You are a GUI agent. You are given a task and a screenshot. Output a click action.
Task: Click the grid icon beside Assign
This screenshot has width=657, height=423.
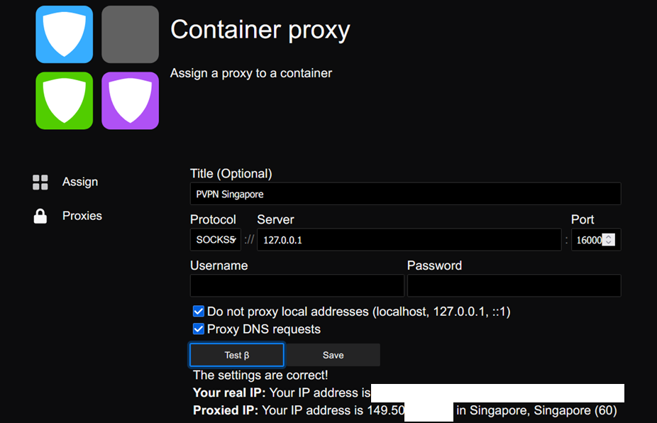[x=40, y=182]
